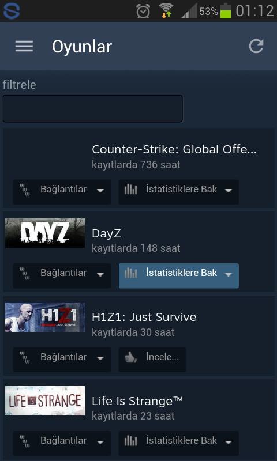
Task: Tap the battery indicator icon
Action: [x=226, y=11]
